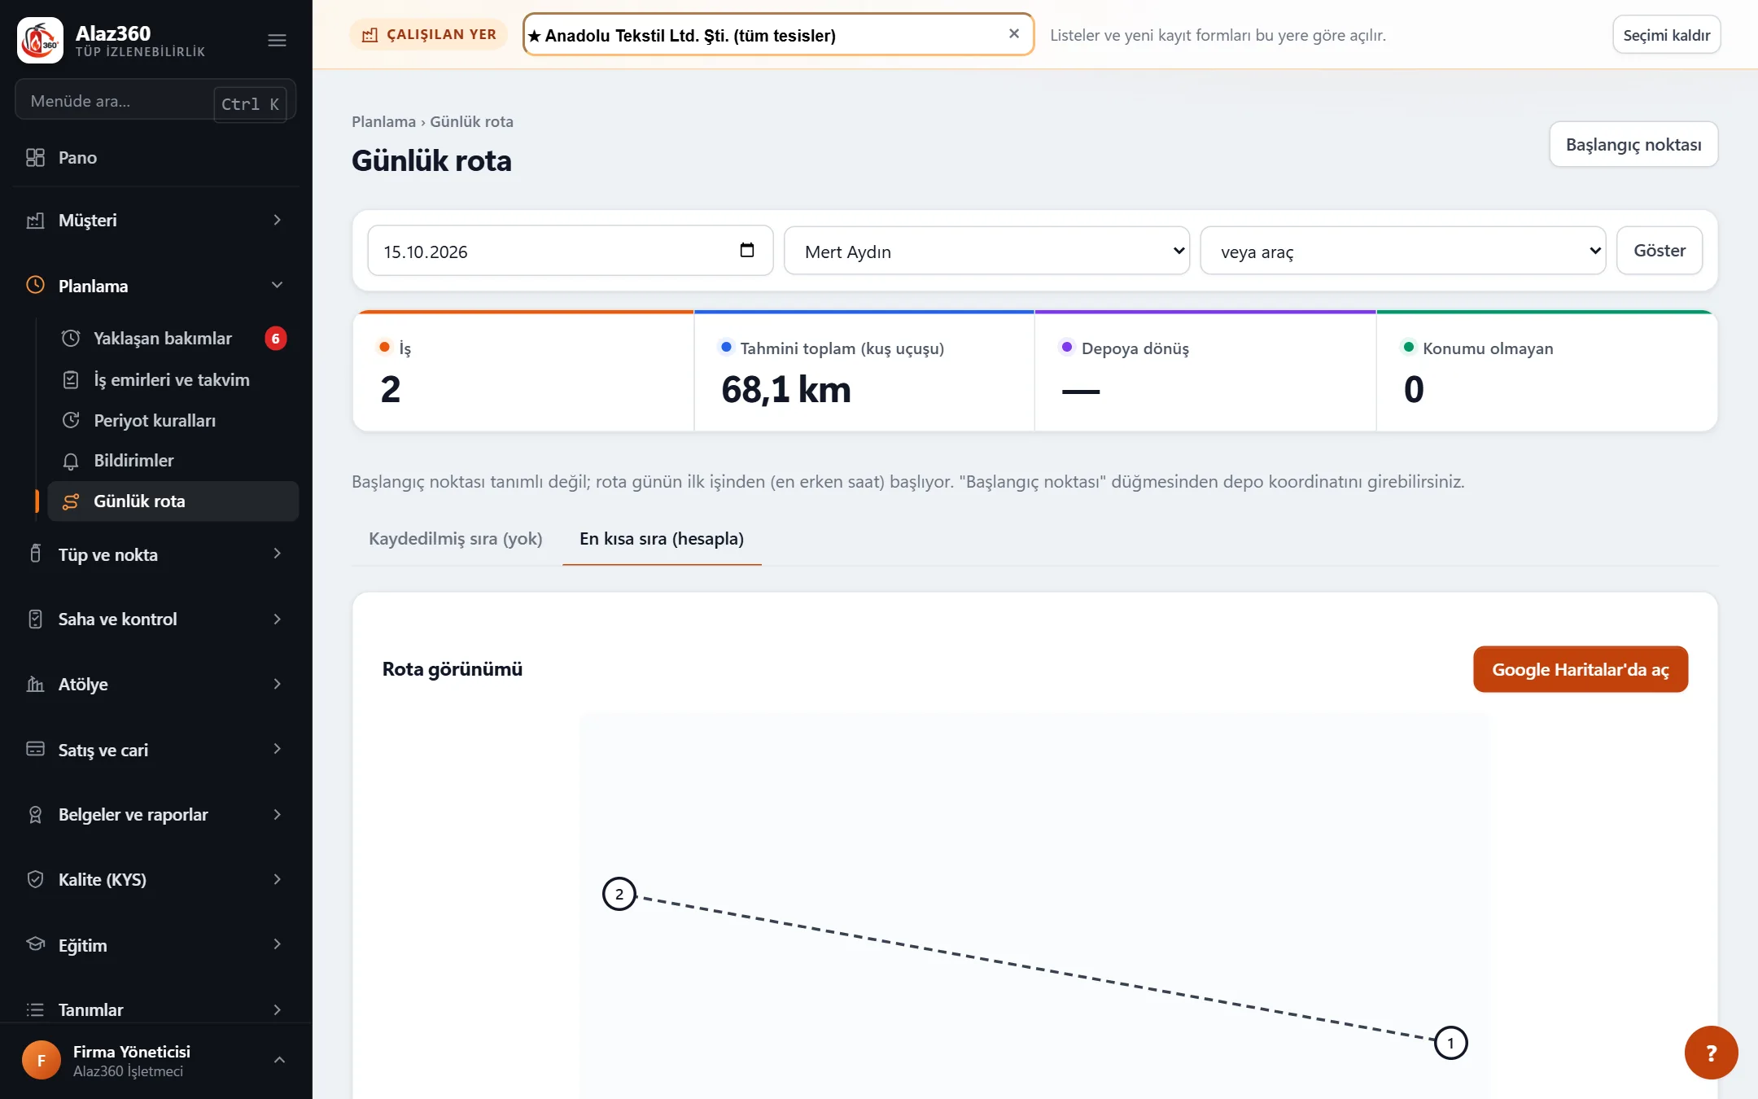Click the Günlük rota route icon

click(x=71, y=501)
